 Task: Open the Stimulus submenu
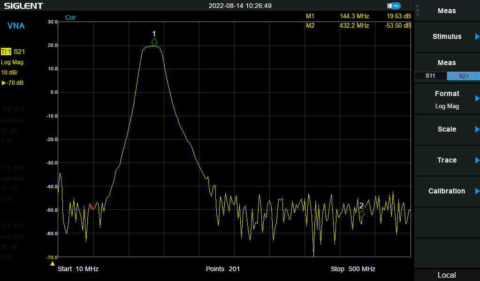point(447,37)
